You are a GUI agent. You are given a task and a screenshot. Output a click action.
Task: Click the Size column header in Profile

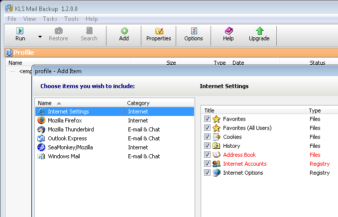pos(155,63)
